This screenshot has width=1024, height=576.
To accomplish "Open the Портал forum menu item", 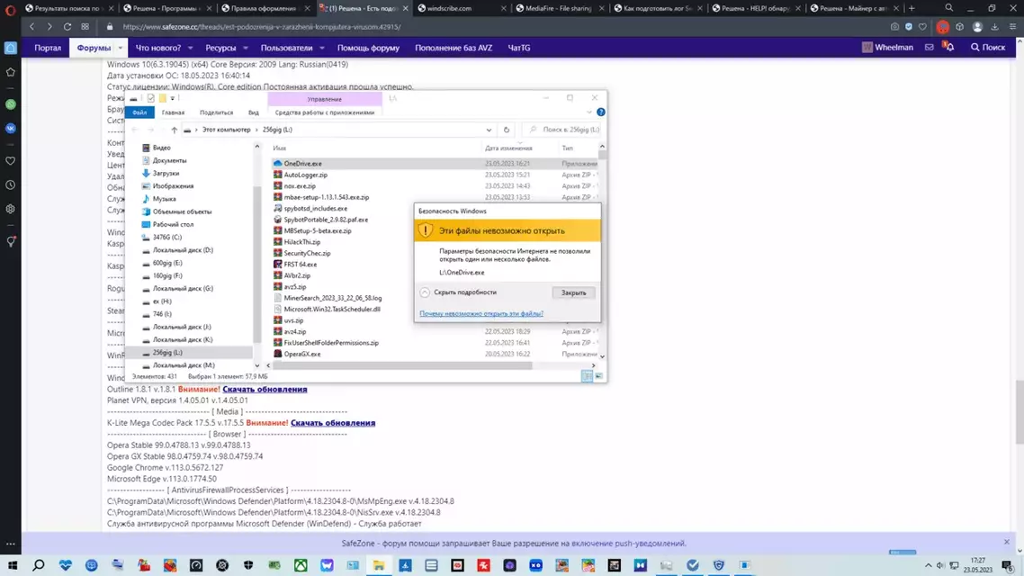I will tap(48, 48).
